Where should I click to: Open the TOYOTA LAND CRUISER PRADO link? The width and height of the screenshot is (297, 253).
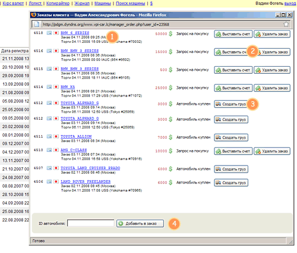coord(90,168)
